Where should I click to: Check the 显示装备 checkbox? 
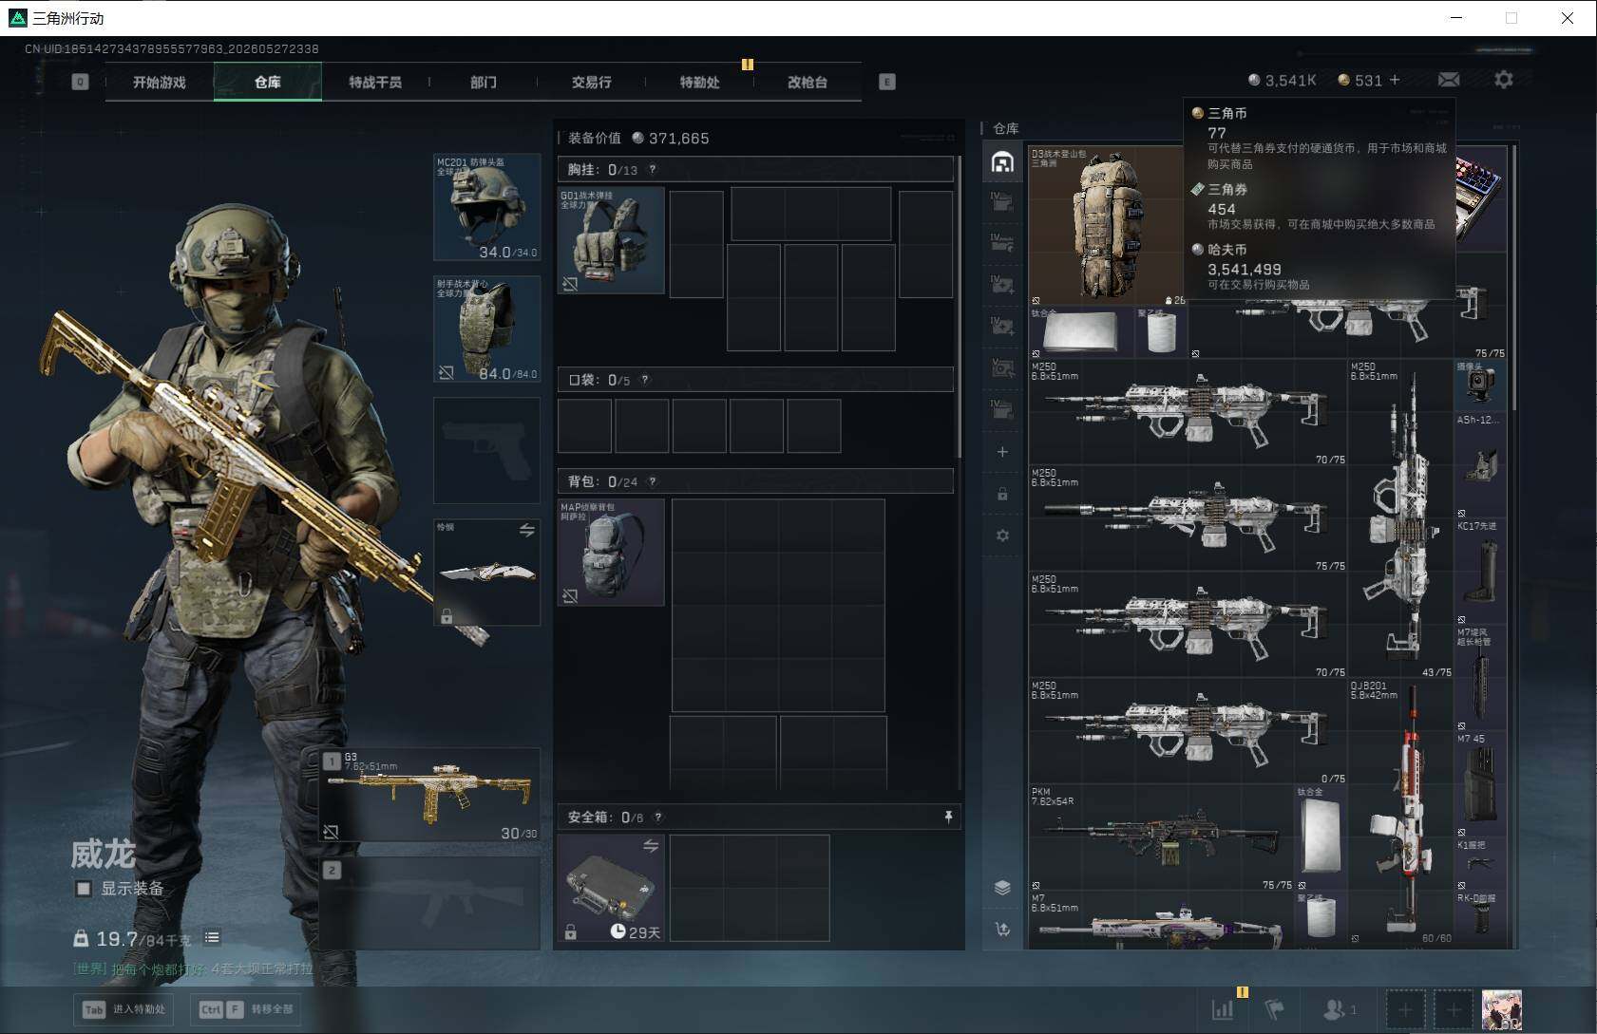[84, 889]
